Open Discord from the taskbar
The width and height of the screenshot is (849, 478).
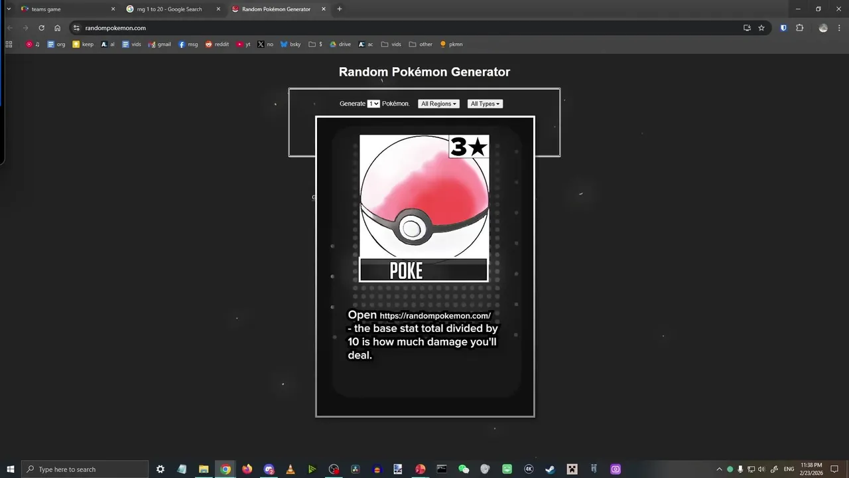[269, 469]
